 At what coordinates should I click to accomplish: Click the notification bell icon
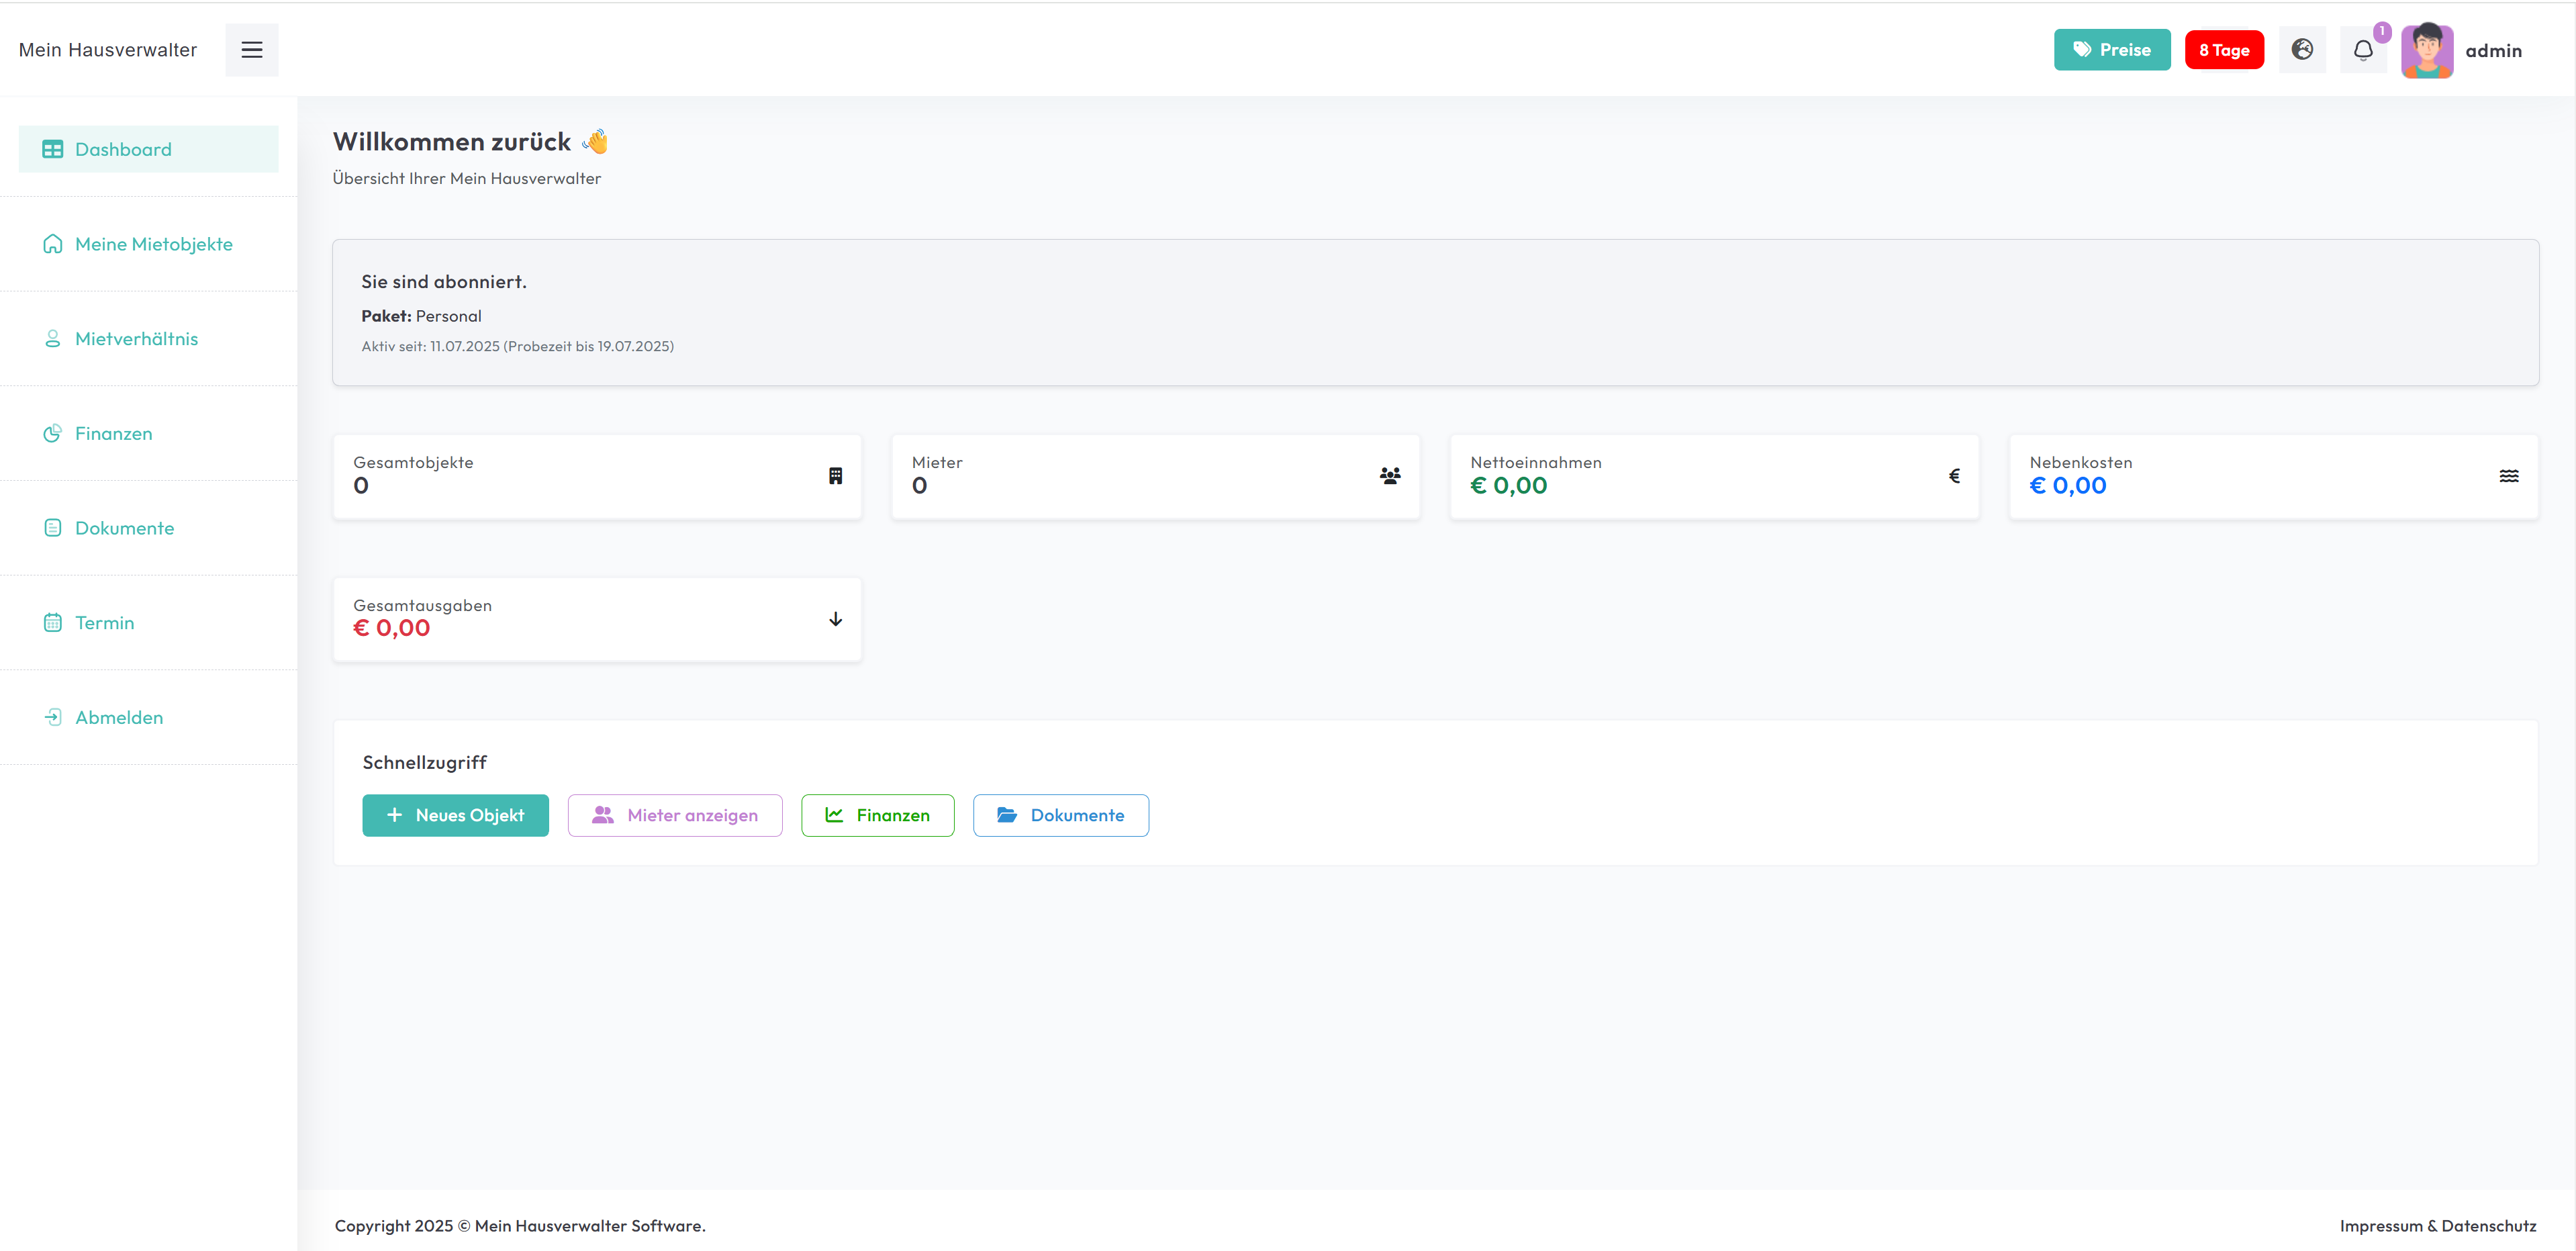point(2362,50)
